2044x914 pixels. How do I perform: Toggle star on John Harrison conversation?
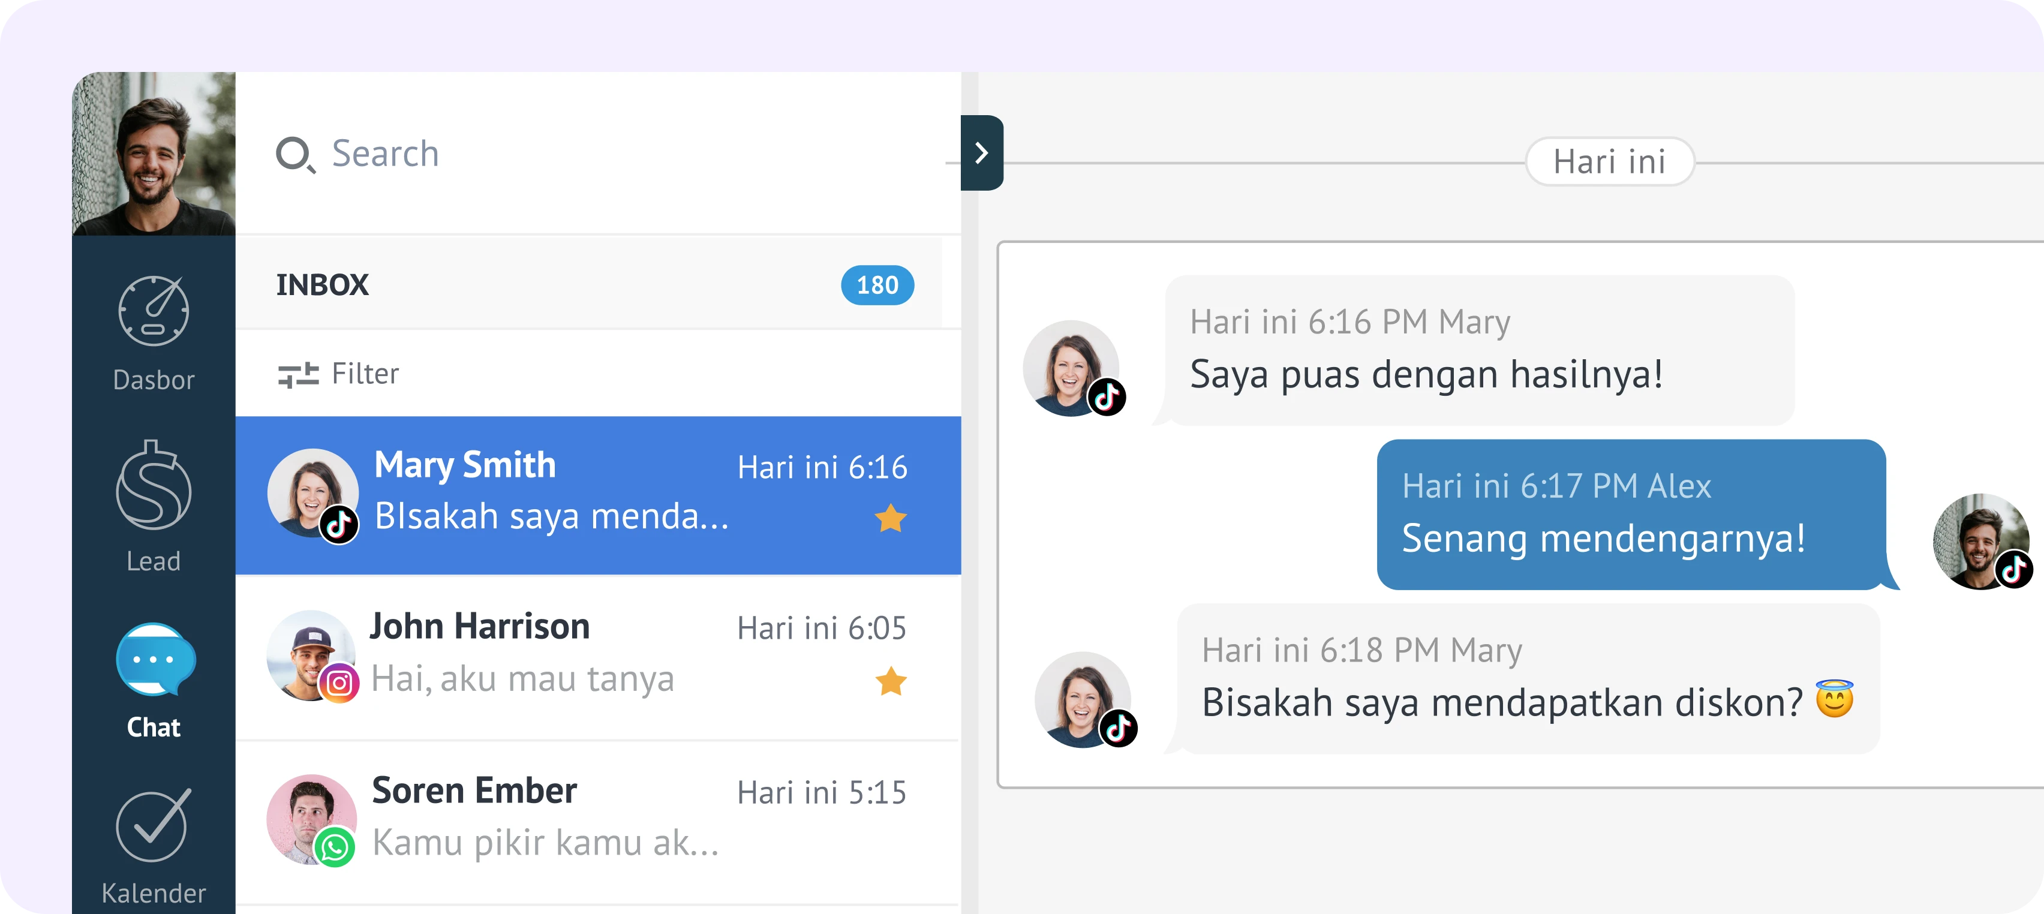(x=890, y=681)
